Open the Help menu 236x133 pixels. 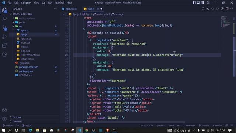point(69,3)
